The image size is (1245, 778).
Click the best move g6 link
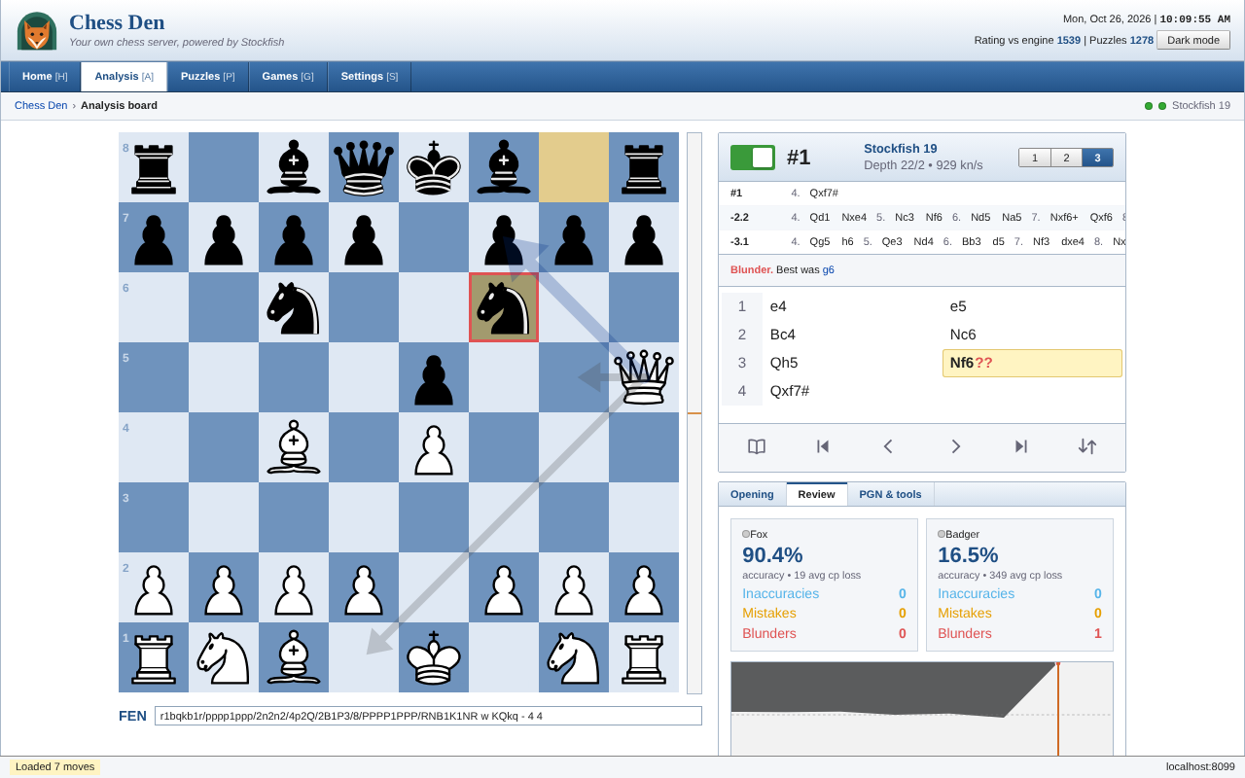coord(829,269)
